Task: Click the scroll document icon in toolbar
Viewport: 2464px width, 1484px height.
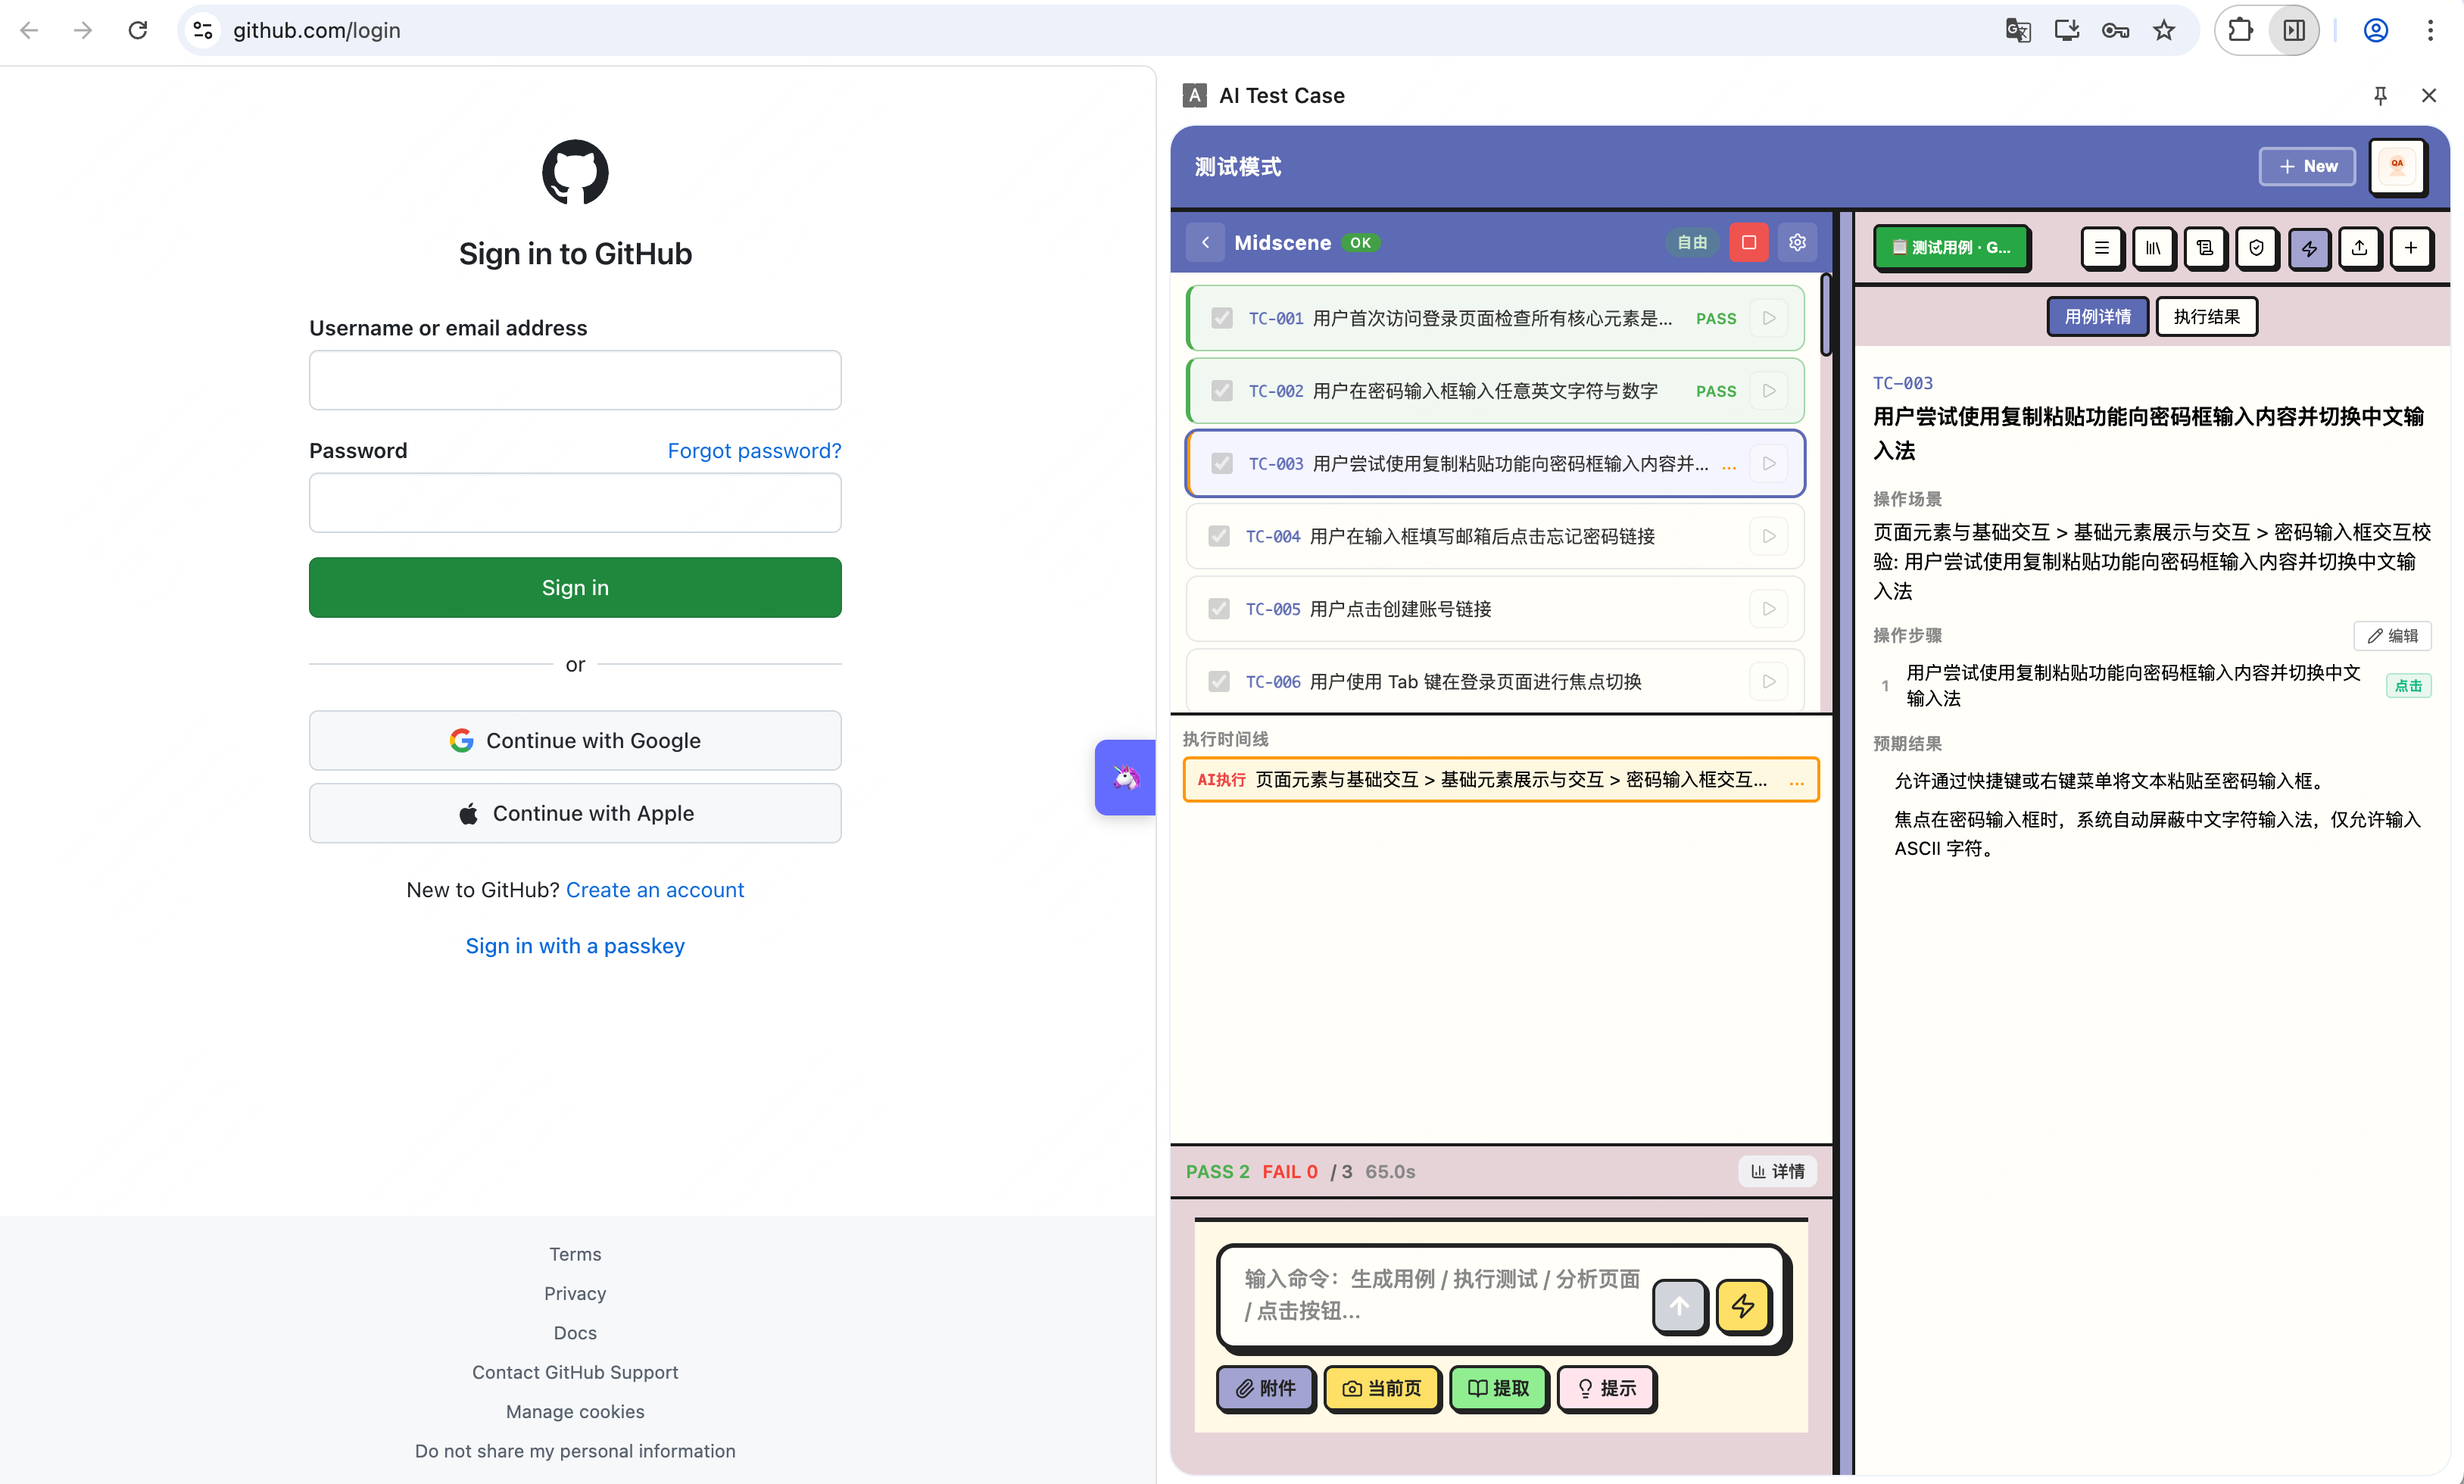Action: coord(2204,248)
